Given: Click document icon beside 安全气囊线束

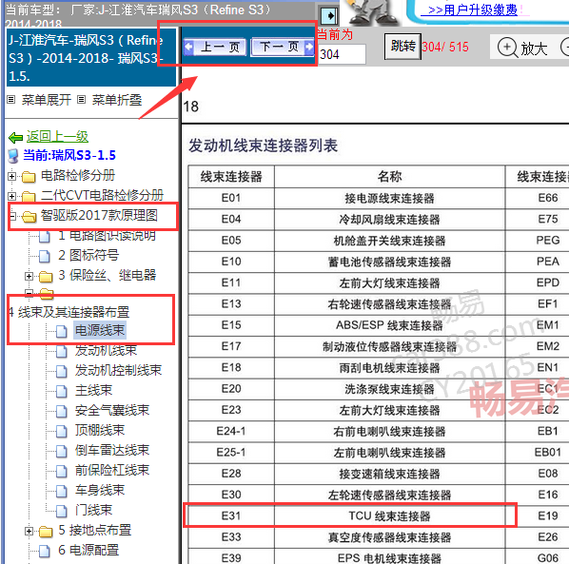Looking at the screenshot, I should [61, 411].
